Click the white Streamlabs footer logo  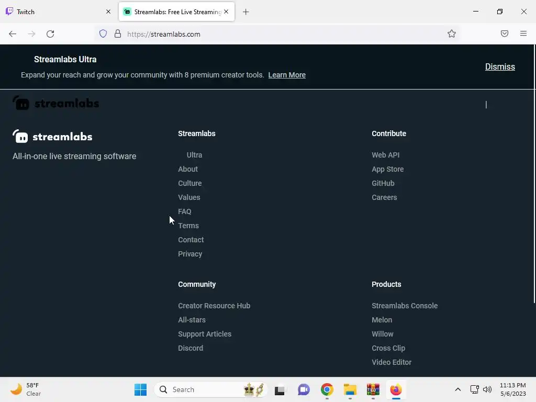[x=52, y=137]
